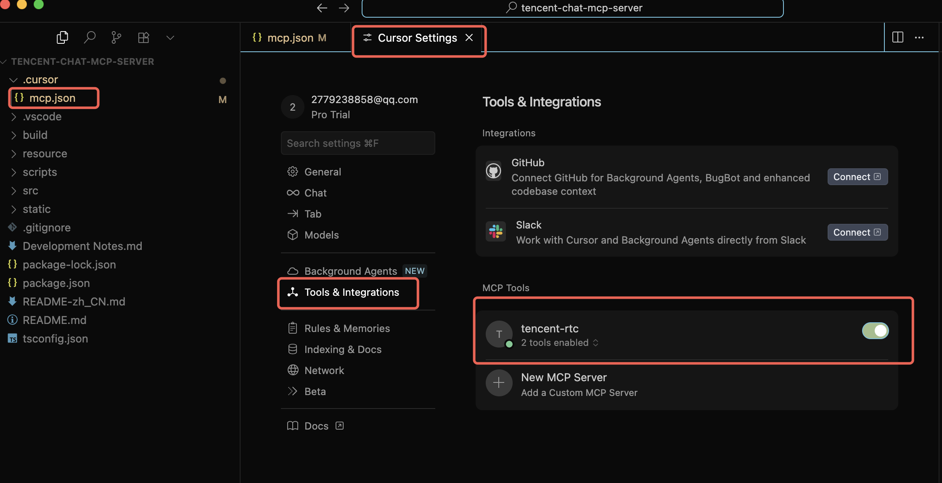942x483 pixels.
Task: Switch to the Cursor Settings tab
Action: point(417,37)
